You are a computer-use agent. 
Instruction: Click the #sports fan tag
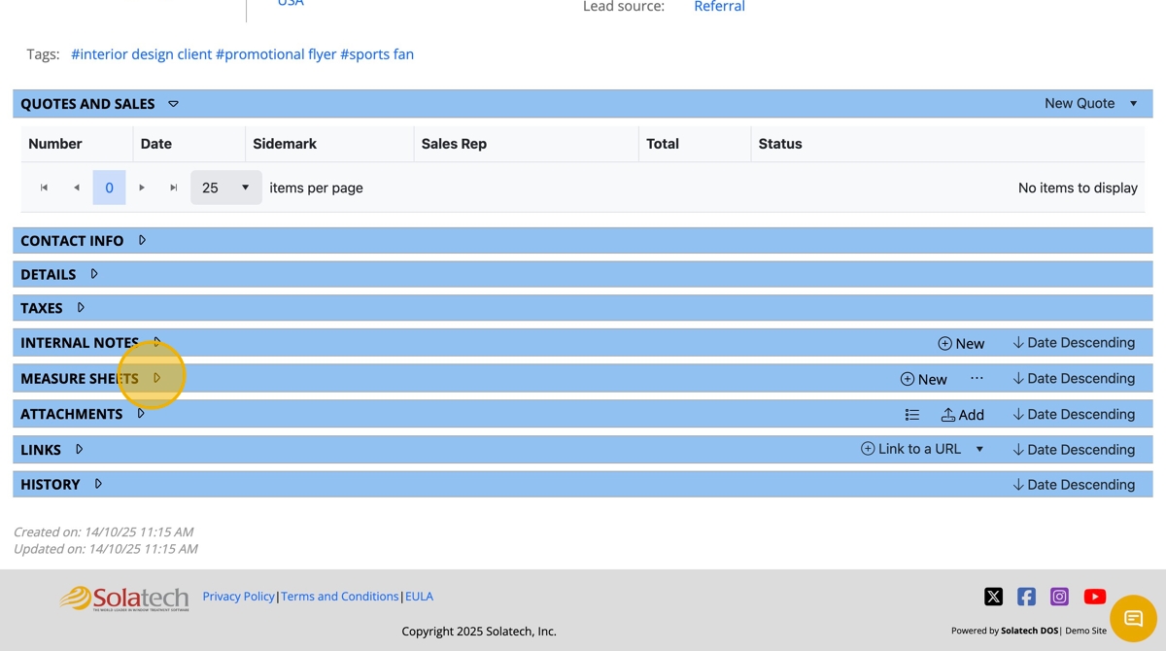pos(377,54)
